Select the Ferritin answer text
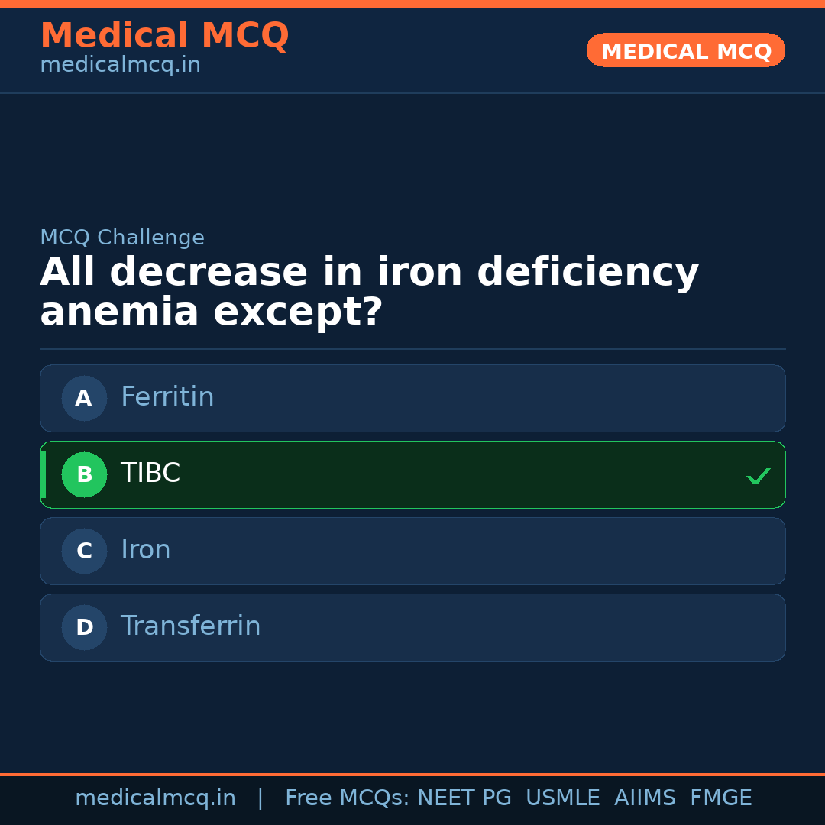Image resolution: width=825 pixels, height=825 pixels. [167, 397]
